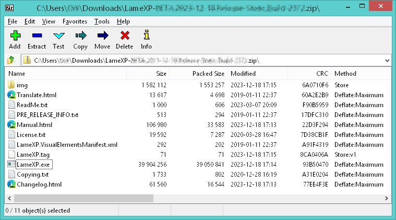This screenshot has height=220, width=396.
Task: Click the size value 39 904 256
Action: [x=152, y=165]
